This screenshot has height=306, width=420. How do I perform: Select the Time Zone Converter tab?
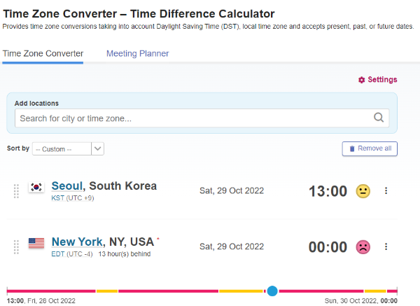(43, 54)
